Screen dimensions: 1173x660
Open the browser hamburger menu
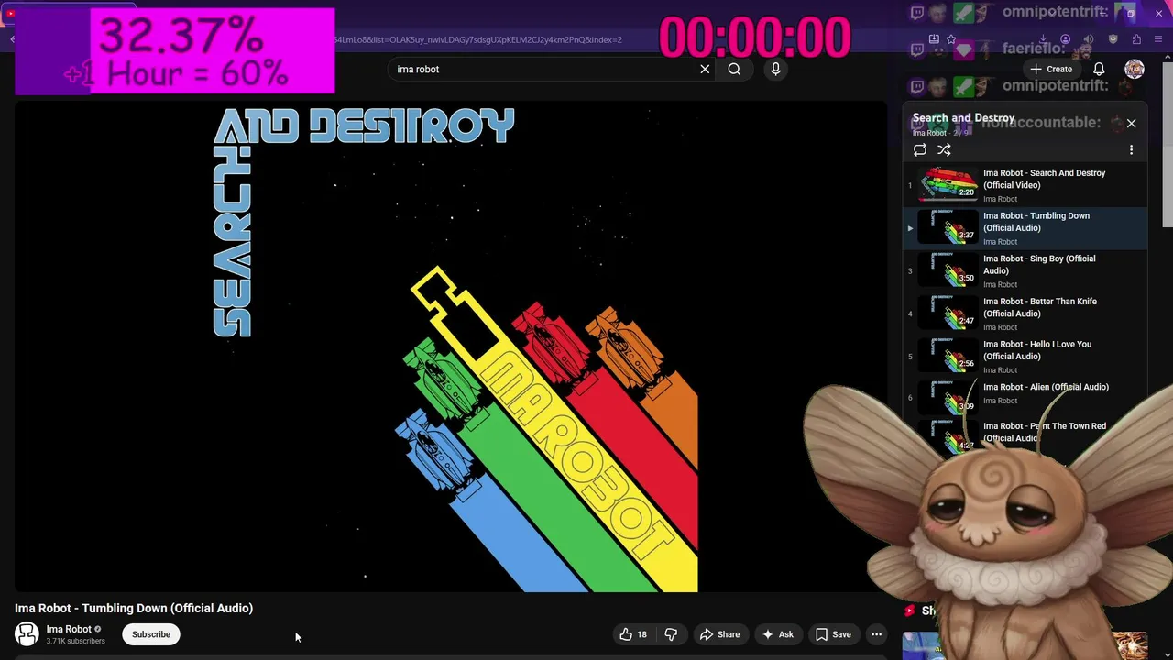coord(1158,39)
